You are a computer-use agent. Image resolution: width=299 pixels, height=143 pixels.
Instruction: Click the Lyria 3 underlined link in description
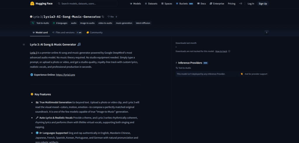[34, 53]
